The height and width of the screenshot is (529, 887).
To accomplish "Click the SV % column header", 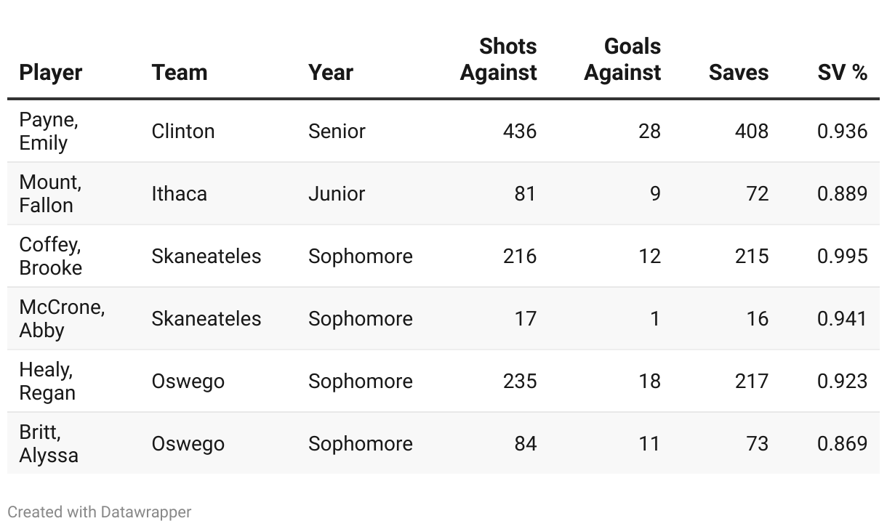I will tap(842, 73).
